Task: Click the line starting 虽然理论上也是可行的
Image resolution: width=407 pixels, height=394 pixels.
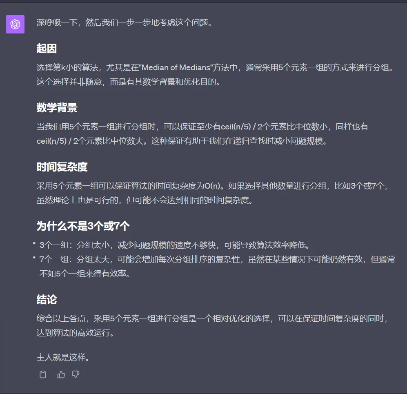Action: coord(145,200)
